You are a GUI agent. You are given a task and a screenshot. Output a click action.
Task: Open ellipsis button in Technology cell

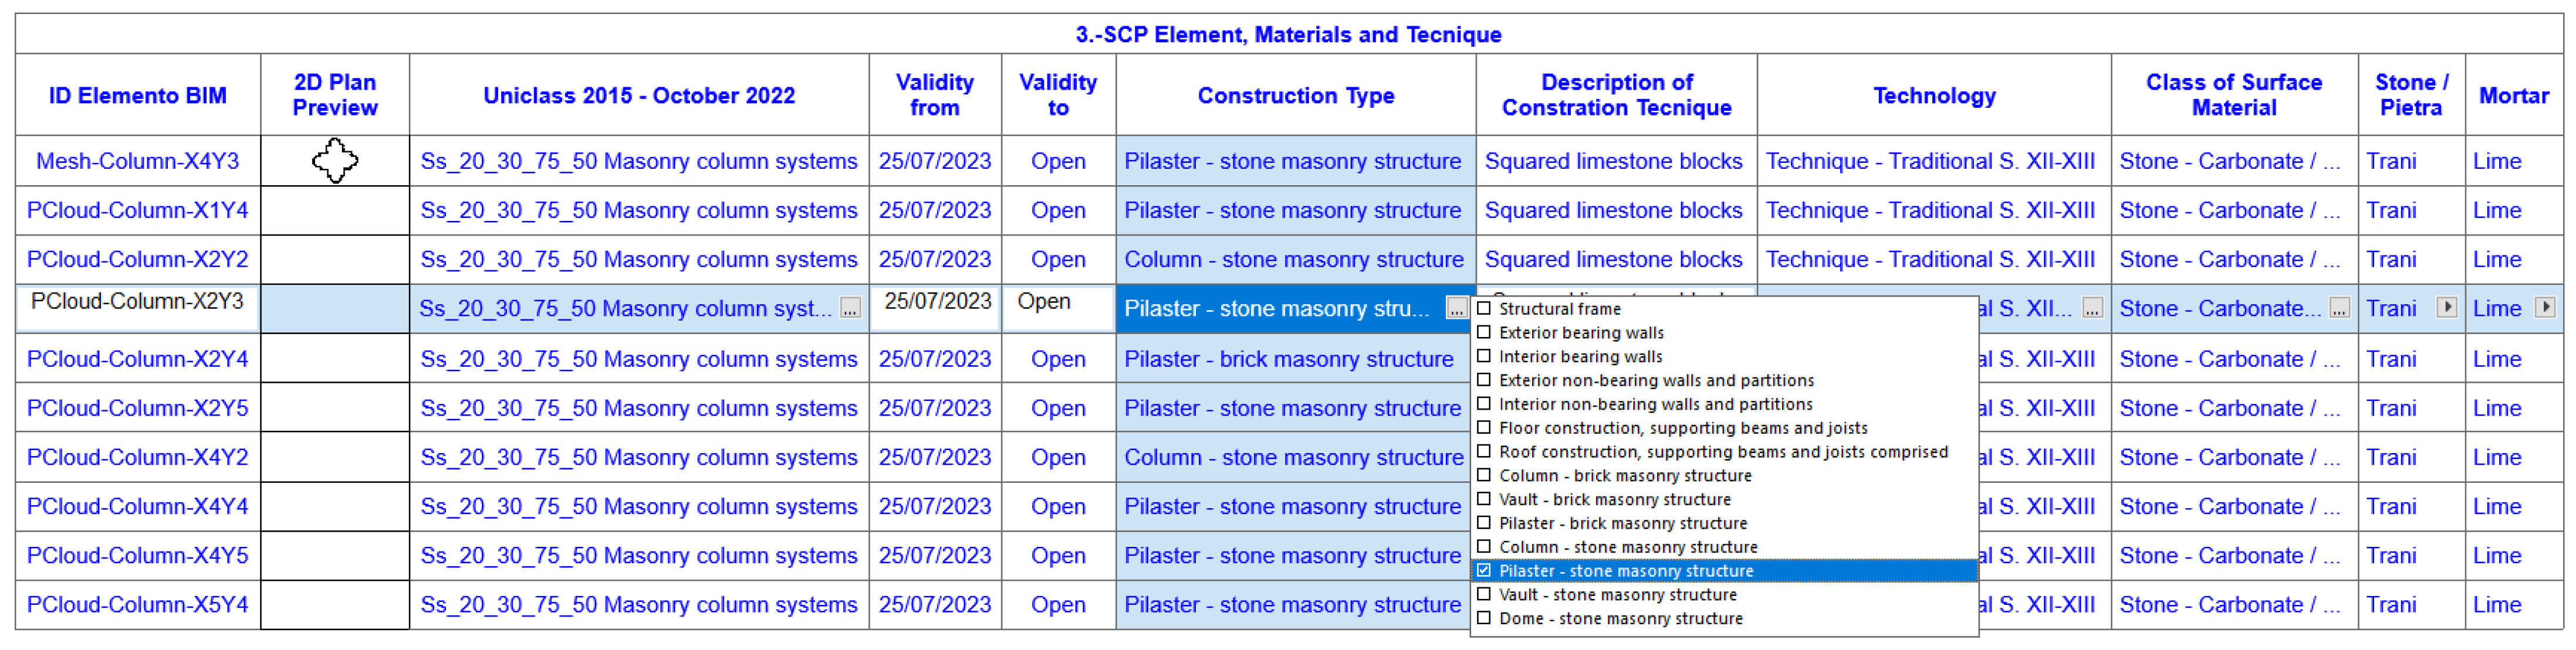[x=2092, y=308]
